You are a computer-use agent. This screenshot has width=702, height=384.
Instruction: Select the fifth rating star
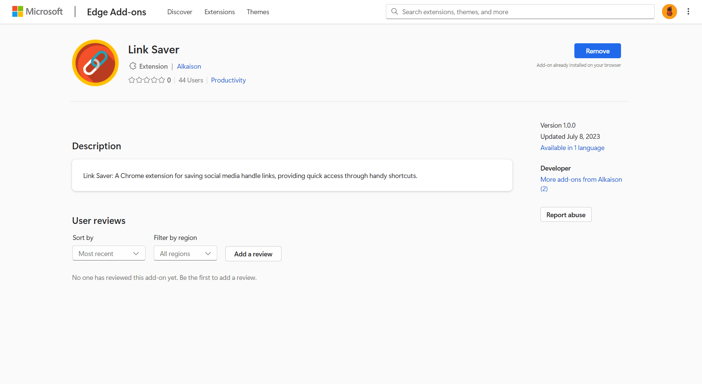(x=162, y=80)
